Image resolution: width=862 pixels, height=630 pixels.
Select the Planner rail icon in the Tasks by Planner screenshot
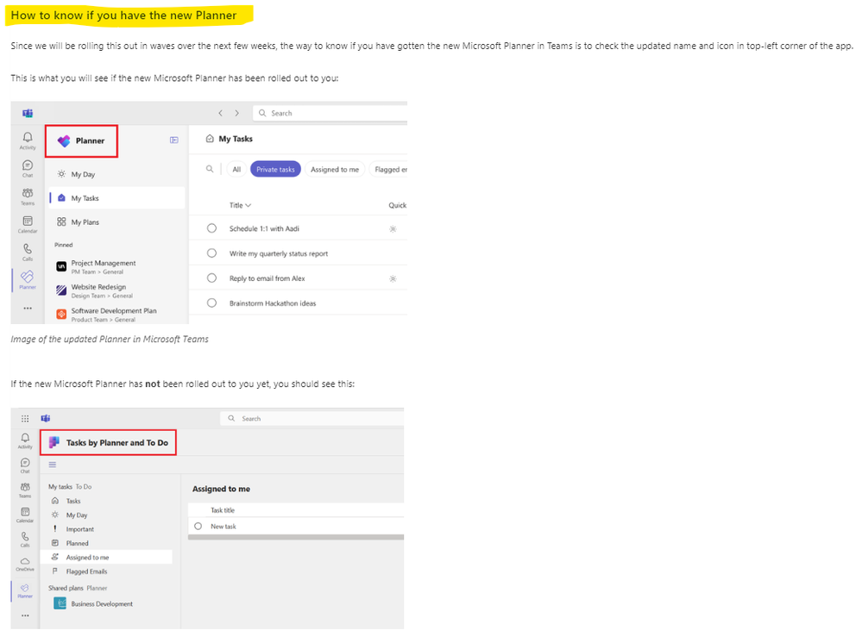tap(25, 591)
